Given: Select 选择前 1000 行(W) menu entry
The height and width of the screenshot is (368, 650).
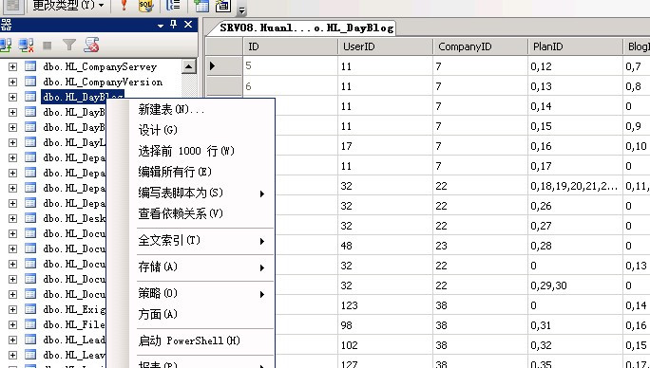Looking at the screenshot, I should pyautogui.click(x=191, y=151).
